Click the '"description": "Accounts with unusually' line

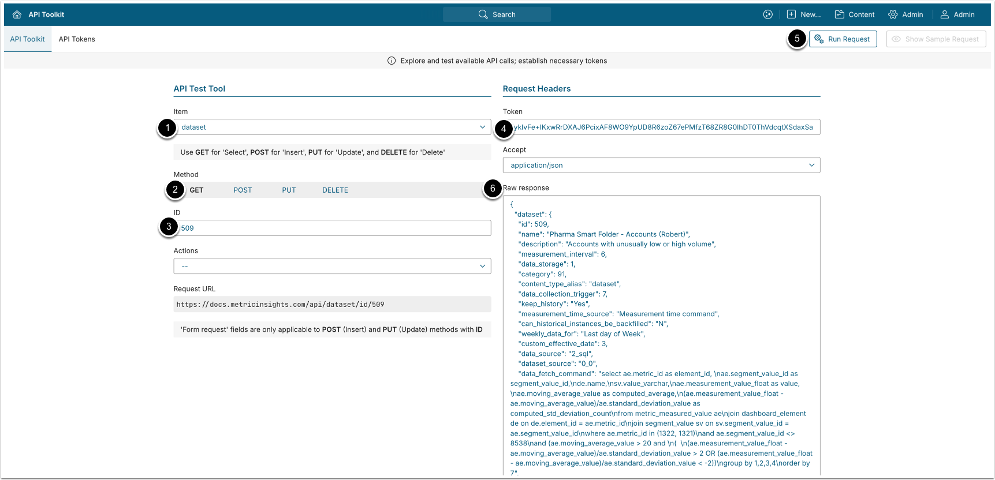[x=617, y=244]
